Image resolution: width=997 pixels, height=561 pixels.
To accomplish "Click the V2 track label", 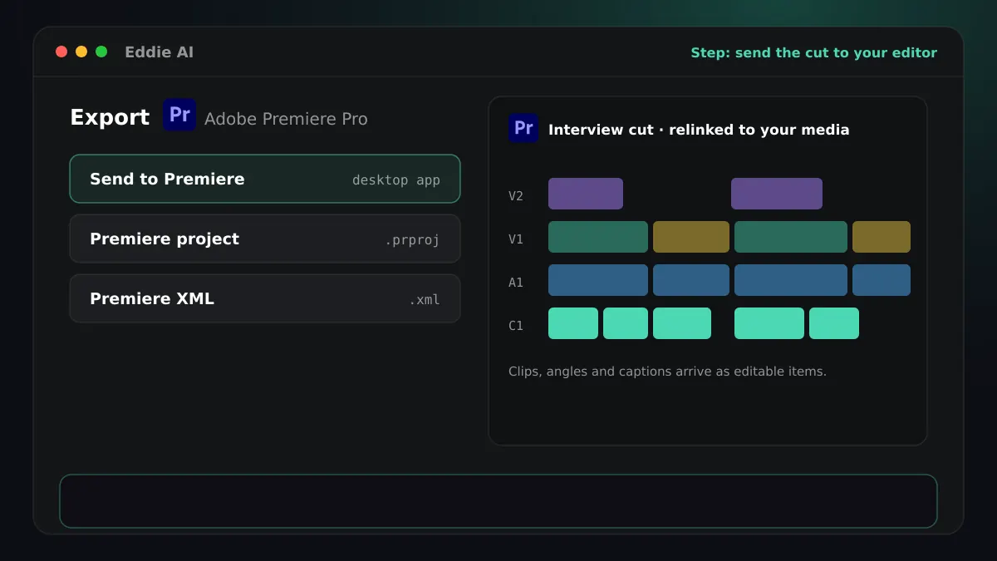I will pos(516,195).
